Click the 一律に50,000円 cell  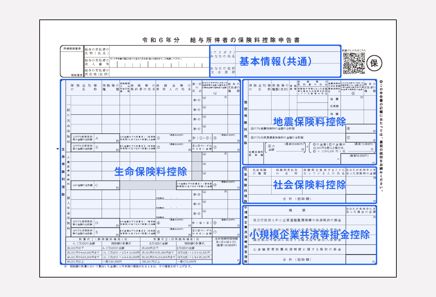194,261
